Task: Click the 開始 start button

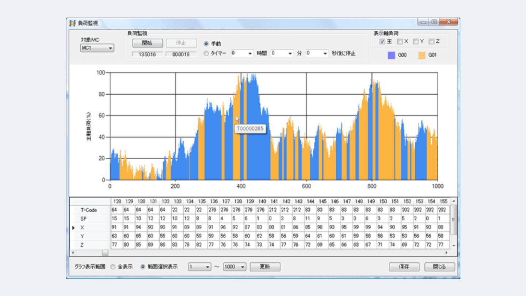Action: 147,43
